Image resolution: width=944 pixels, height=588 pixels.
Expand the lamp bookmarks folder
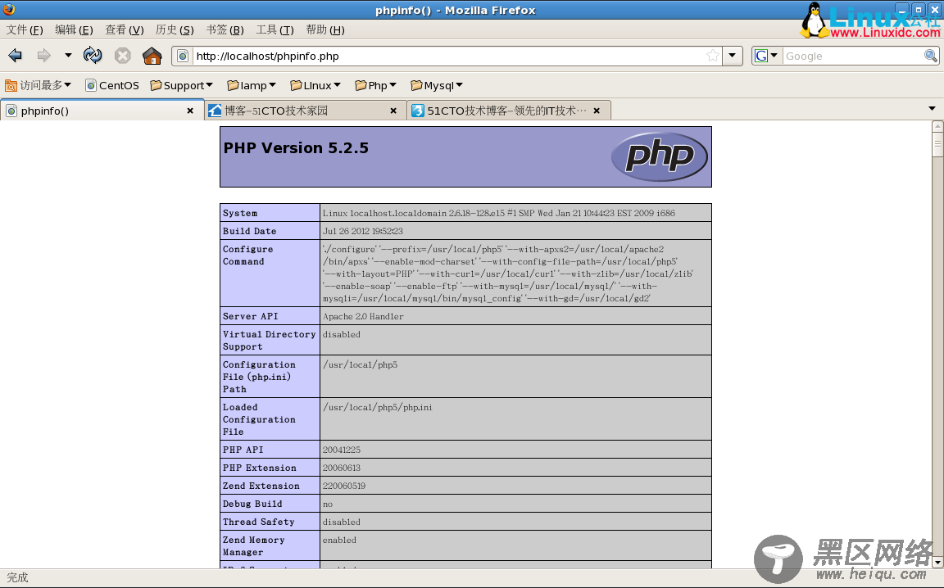(252, 85)
